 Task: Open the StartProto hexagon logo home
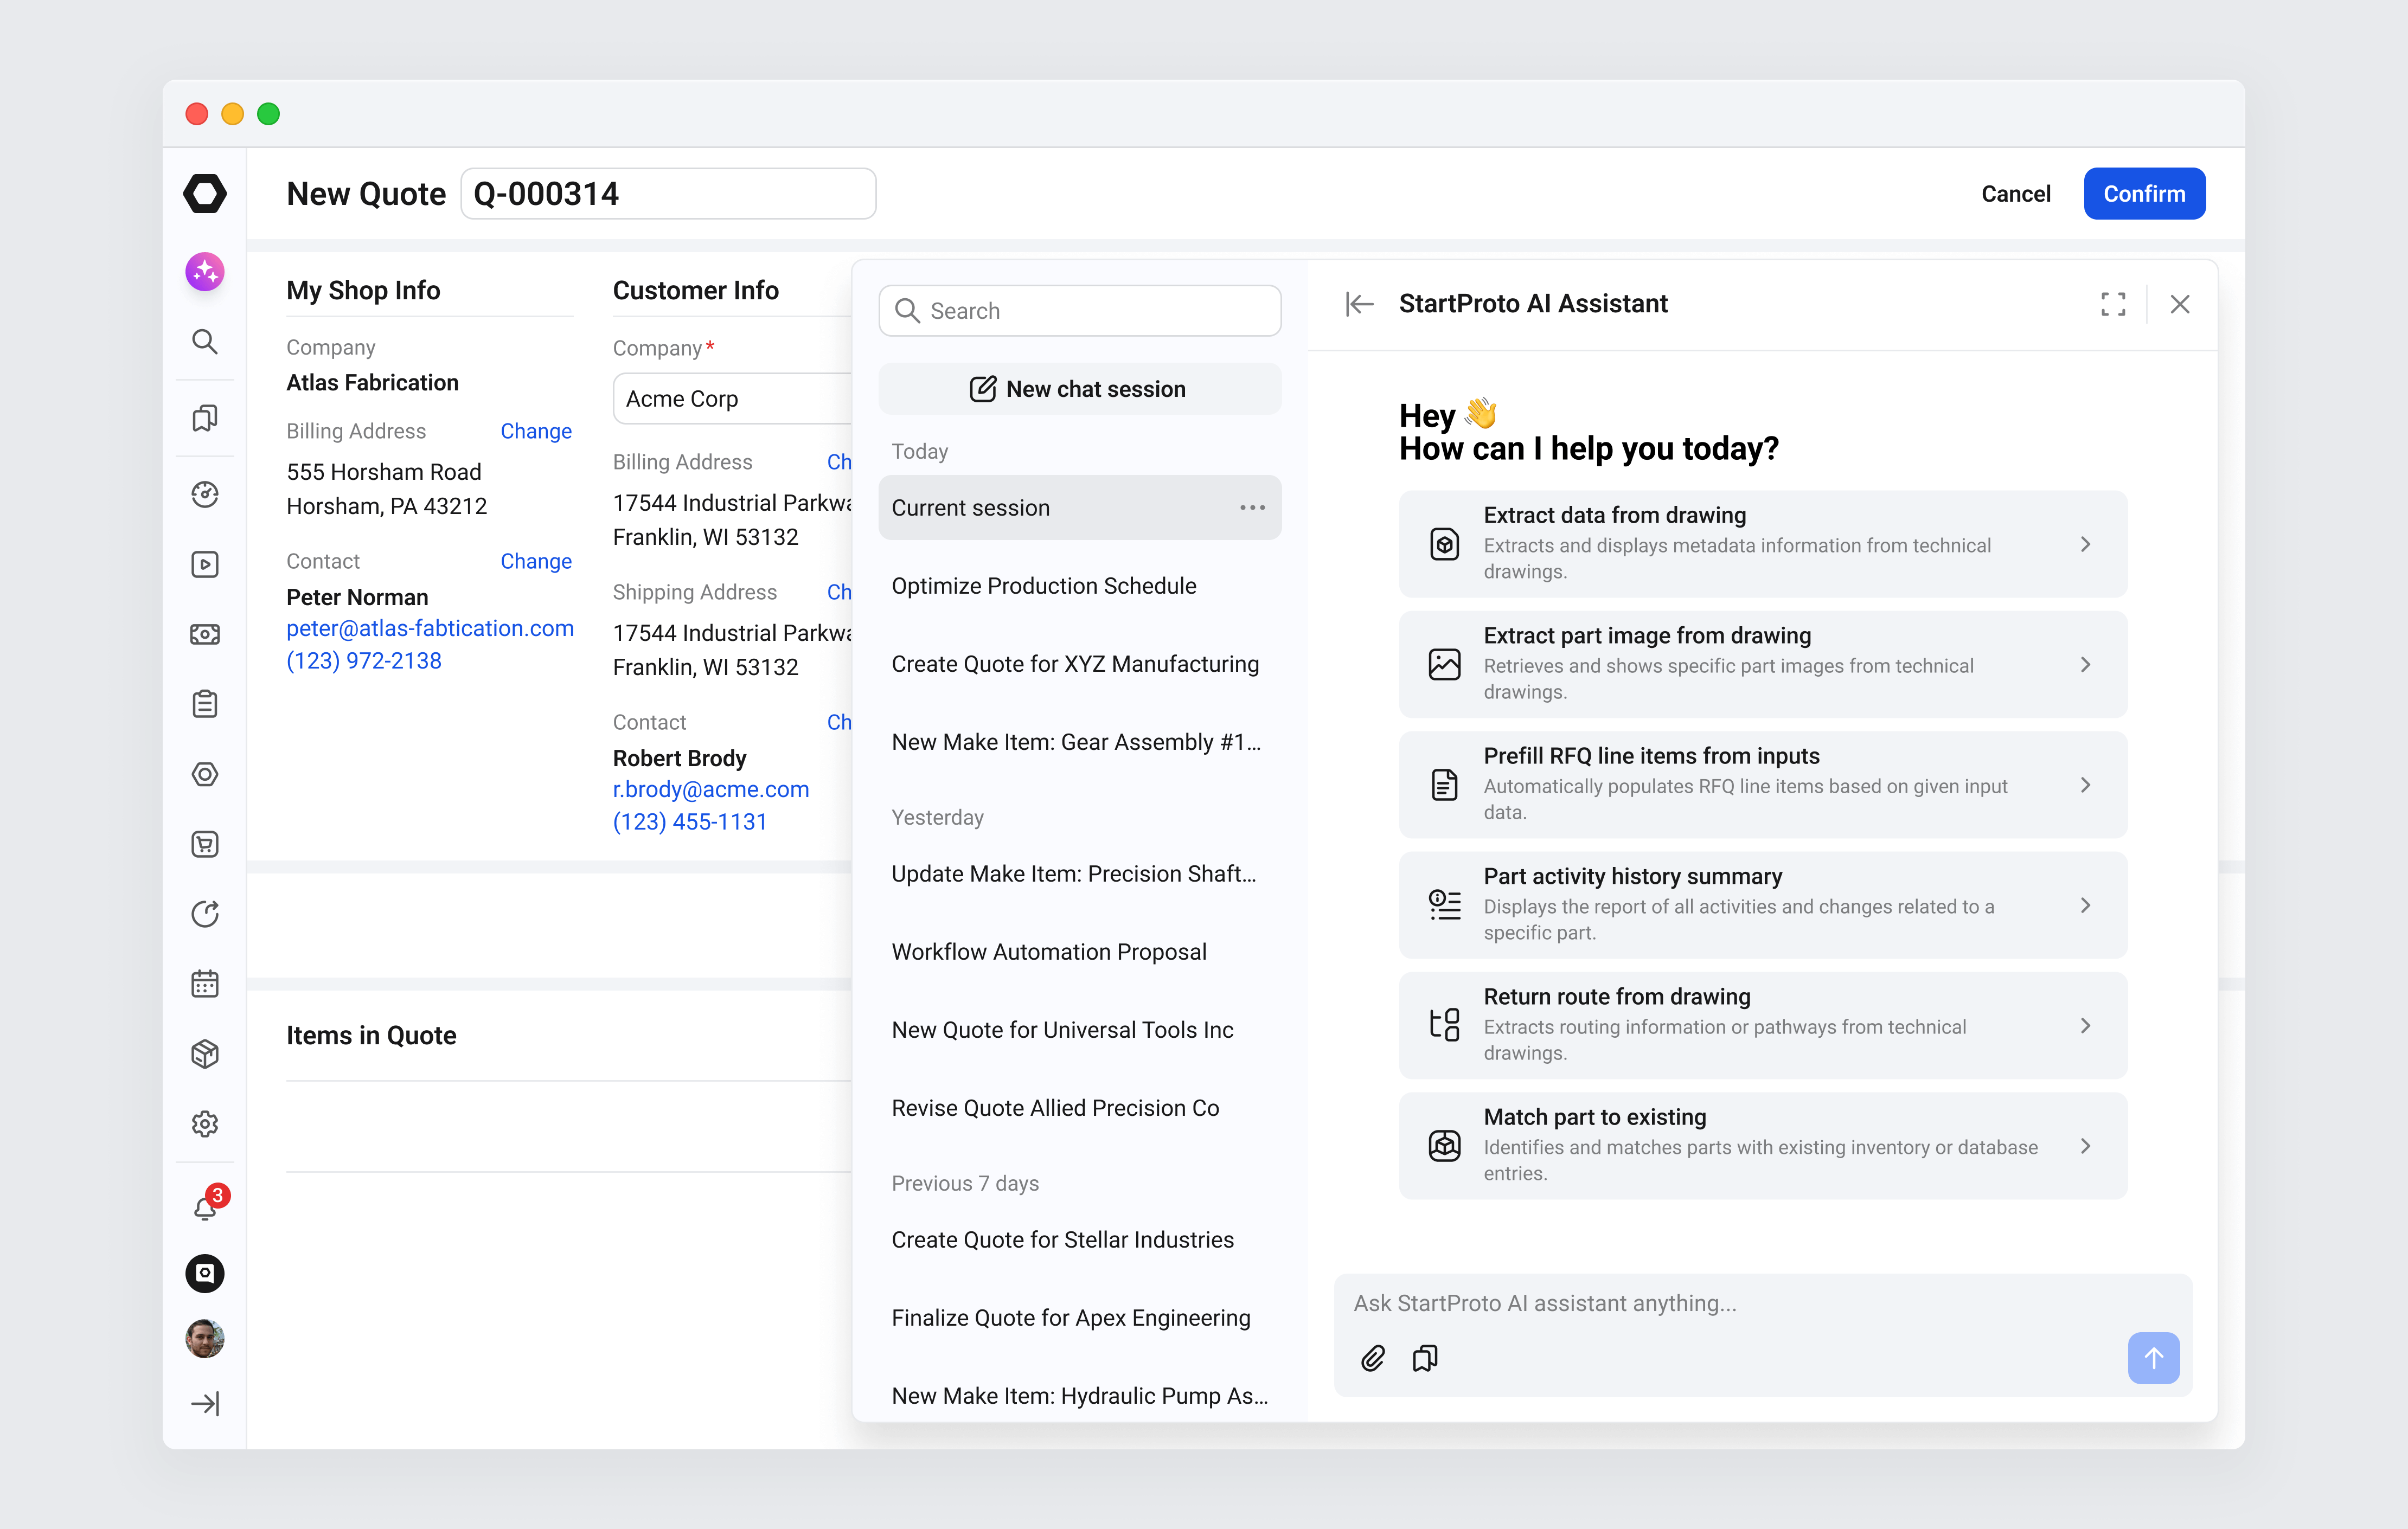(205, 193)
